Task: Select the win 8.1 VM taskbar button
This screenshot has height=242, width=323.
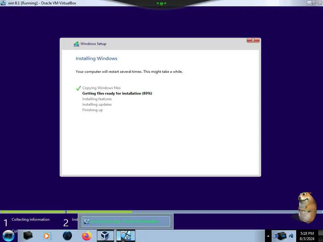Action: 126,236
